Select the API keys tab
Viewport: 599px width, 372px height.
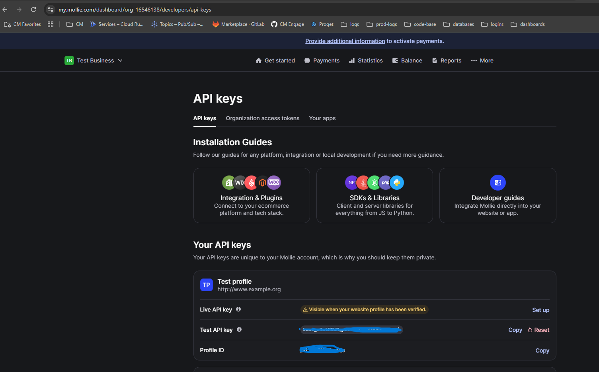point(205,118)
